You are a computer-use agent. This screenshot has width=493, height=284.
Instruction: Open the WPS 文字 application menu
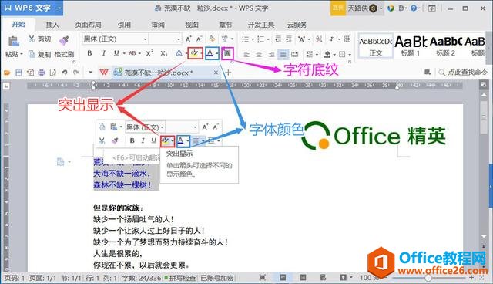32,8
